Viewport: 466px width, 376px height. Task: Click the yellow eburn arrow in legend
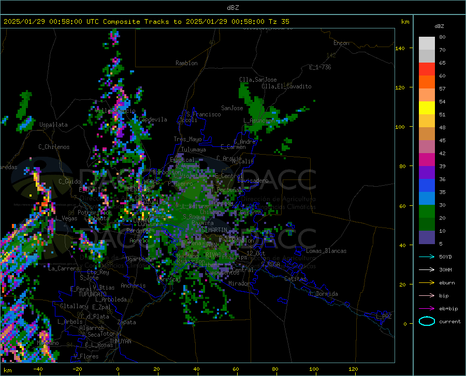[x=427, y=282]
